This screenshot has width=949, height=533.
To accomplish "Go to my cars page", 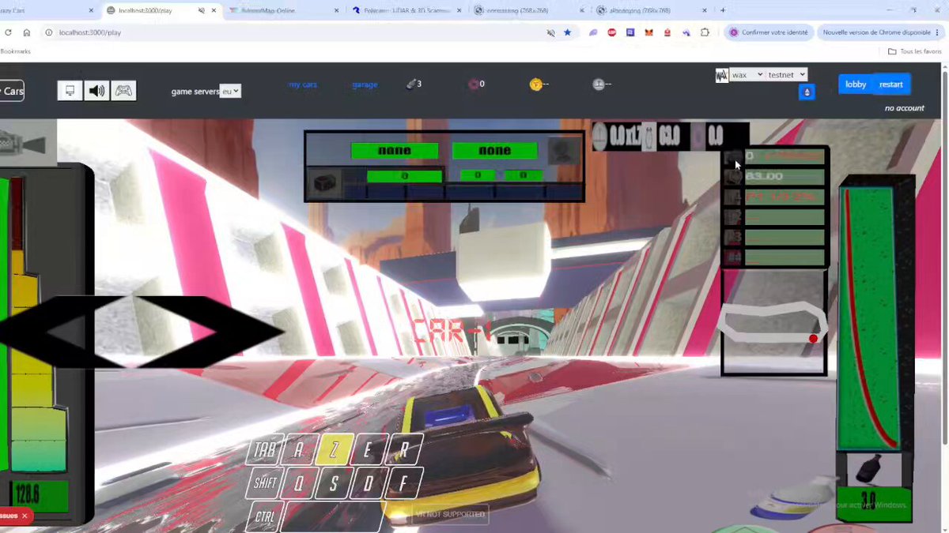I will click(x=302, y=84).
